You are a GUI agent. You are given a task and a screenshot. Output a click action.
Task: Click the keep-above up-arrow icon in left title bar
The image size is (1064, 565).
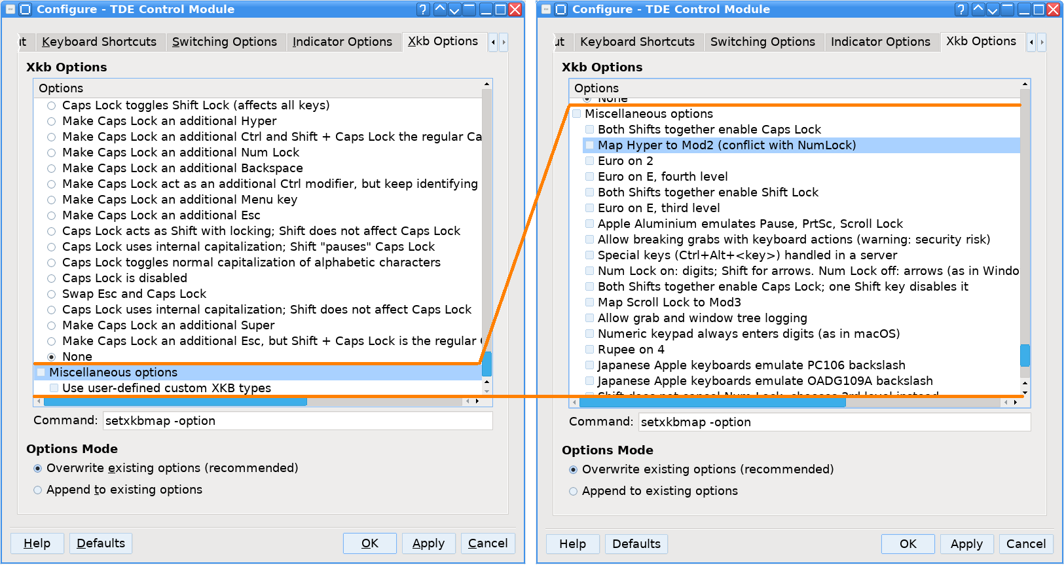(439, 9)
